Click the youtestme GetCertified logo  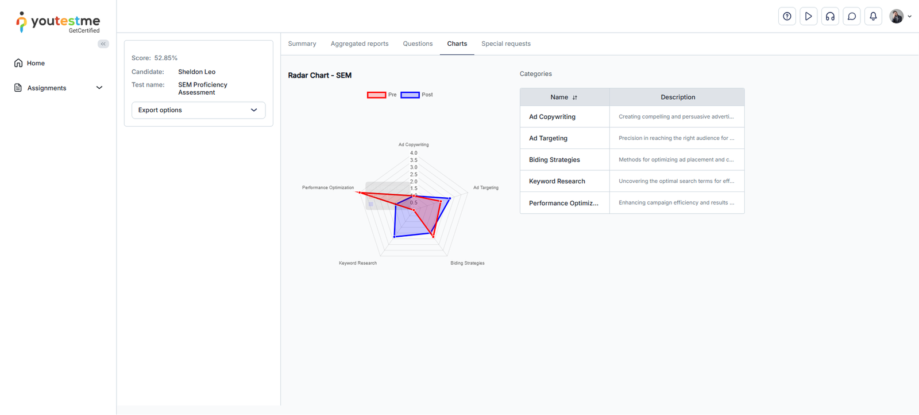[58, 22]
